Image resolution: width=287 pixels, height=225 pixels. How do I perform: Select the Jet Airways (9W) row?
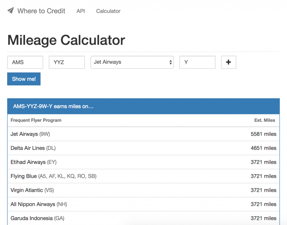tap(143, 134)
